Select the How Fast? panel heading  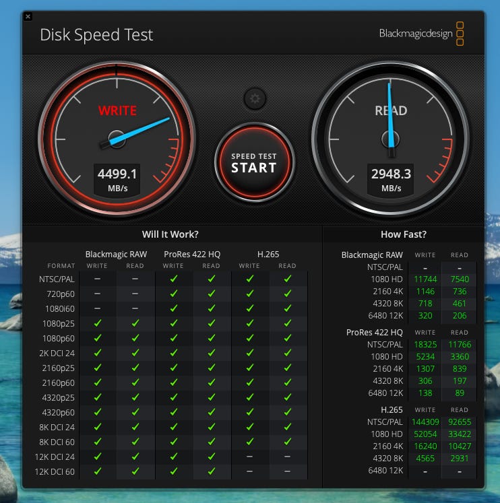click(403, 234)
